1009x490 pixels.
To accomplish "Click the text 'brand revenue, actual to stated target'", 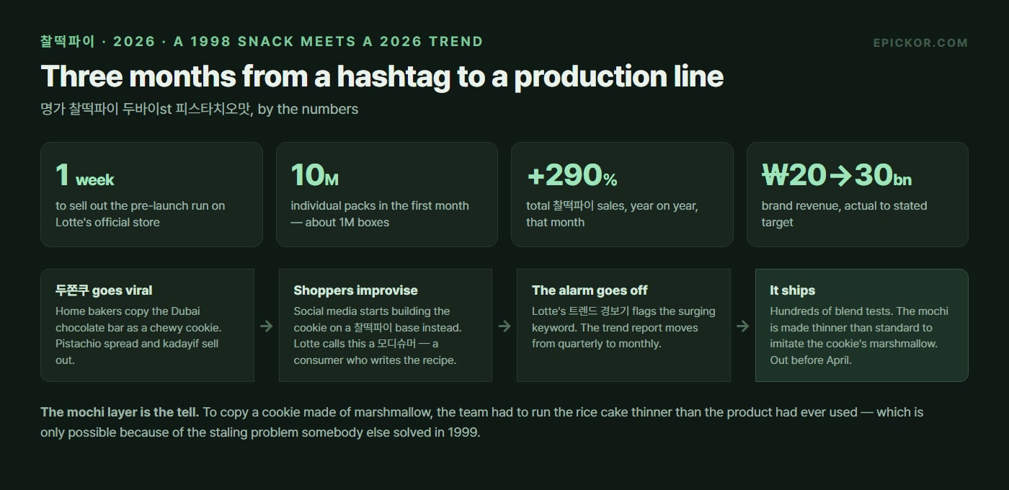I will tap(845, 214).
